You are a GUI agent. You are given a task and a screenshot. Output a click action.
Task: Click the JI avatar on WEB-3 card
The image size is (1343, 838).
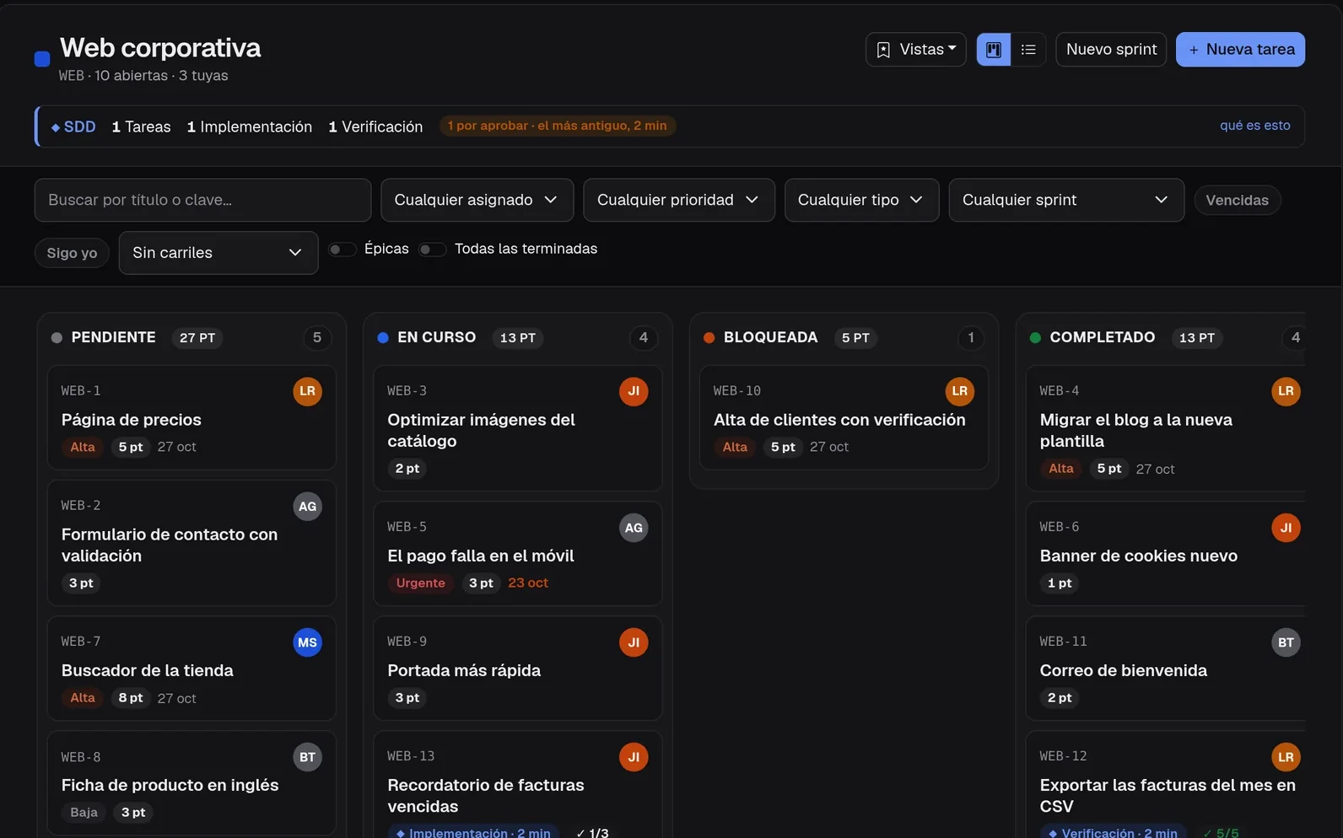click(x=634, y=391)
